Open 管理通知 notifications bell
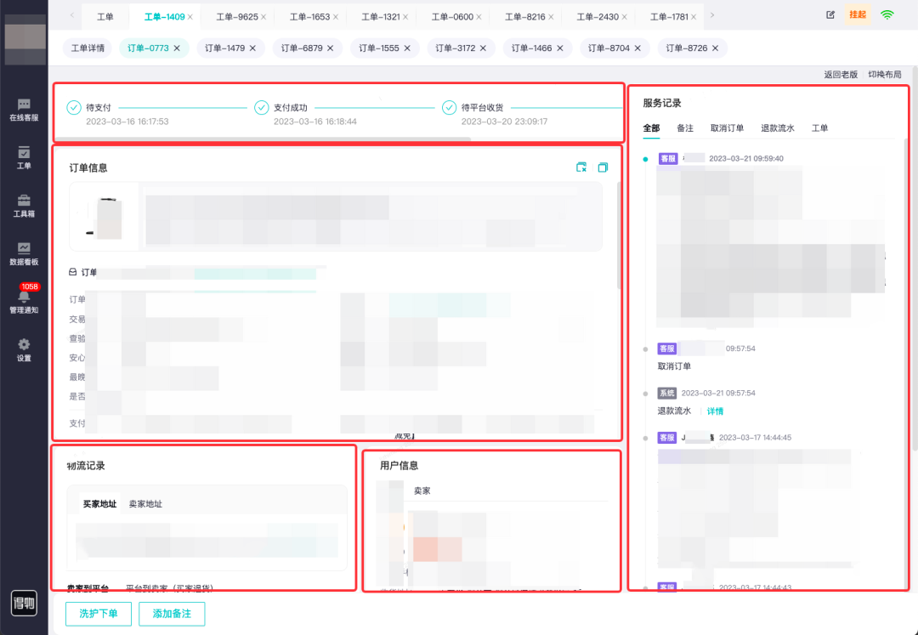Image resolution: width=918 pixels, height=635 pixels. pos(24,302)
